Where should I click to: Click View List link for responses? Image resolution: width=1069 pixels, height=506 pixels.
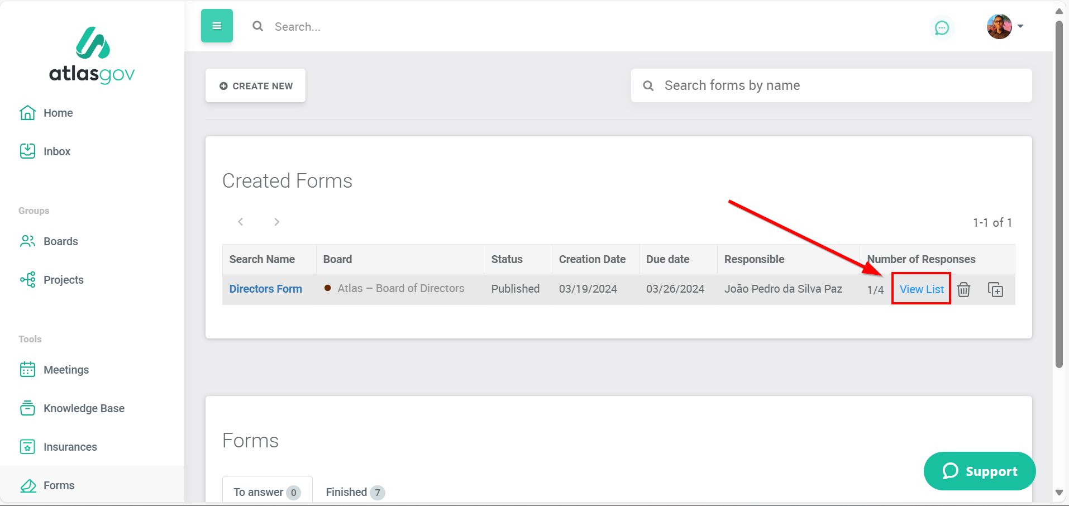tap(921, 289)
